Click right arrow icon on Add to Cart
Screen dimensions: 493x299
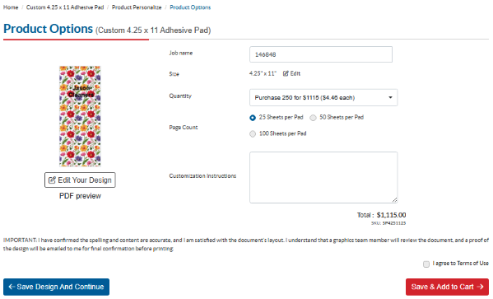click(480, 287)
